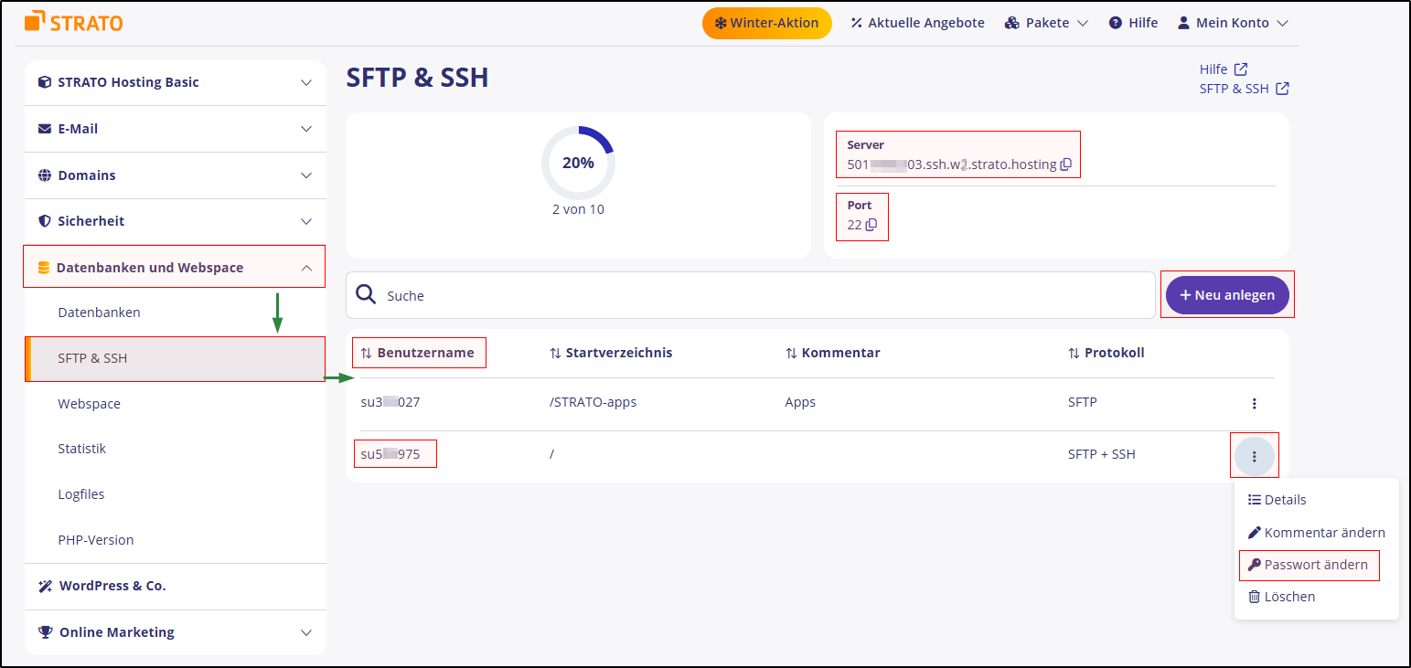Open Aktuelle Angebote link

[x=917, y=23]
